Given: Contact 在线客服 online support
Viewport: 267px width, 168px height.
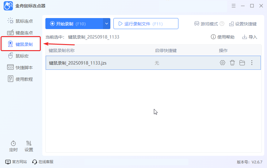Looking at the screenshot, I should click(x=43, y=162).
